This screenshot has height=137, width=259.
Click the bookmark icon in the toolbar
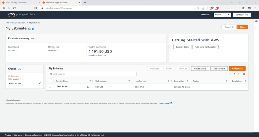point(35,8)
